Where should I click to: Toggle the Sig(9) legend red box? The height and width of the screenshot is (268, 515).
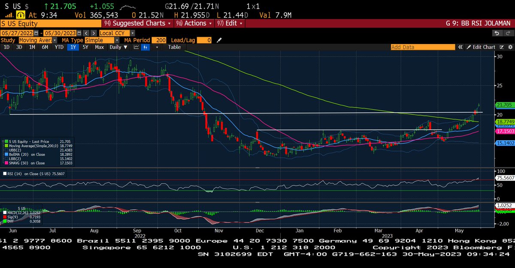(x=5, y=216)
